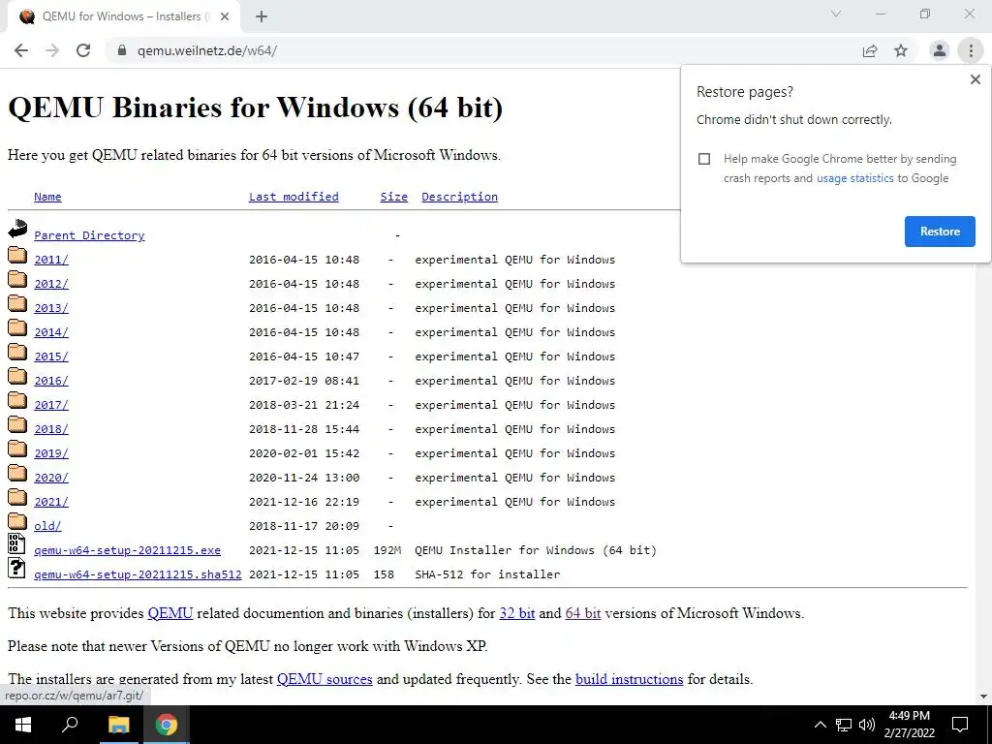Click the scrollbar down arrow

(983, 697)
